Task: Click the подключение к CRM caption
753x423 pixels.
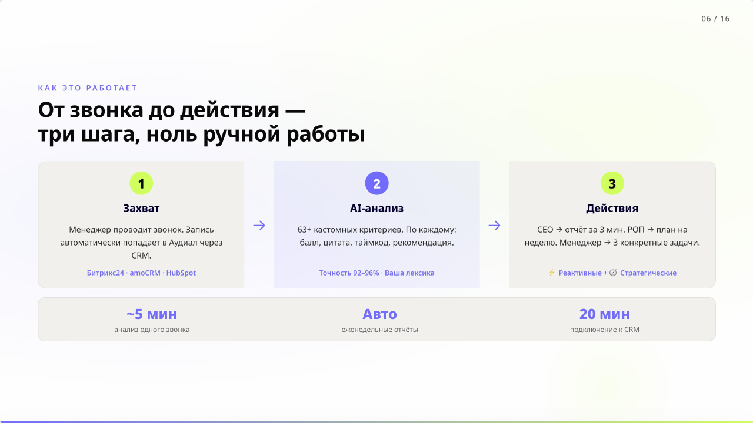Action: point(605,330)
